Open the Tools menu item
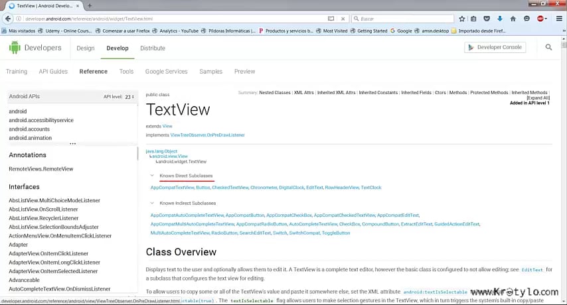This screenshot has width=567, height=305. (x=126, y=72)
